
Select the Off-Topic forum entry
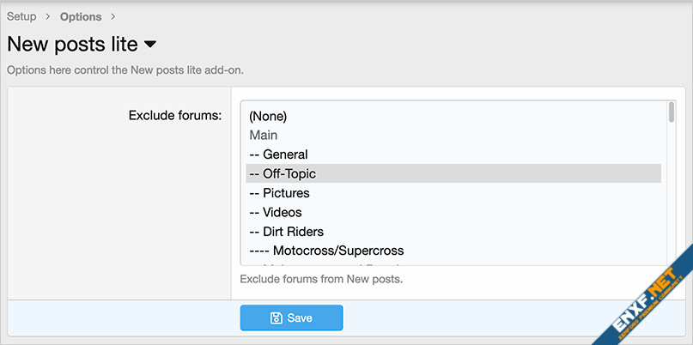coord(283,173)
